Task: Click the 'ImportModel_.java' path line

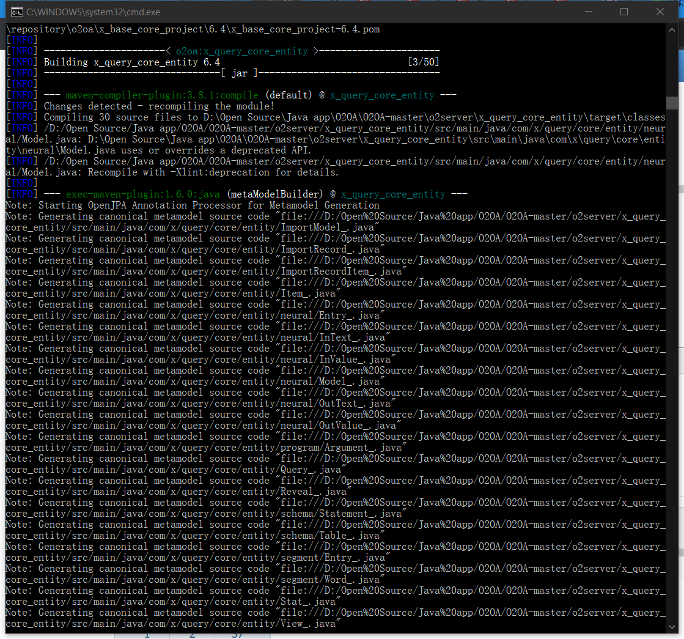Action: point(193,227)
